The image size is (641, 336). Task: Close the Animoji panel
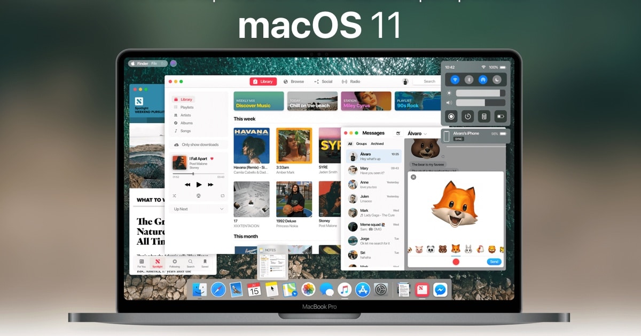coord(413,177)
